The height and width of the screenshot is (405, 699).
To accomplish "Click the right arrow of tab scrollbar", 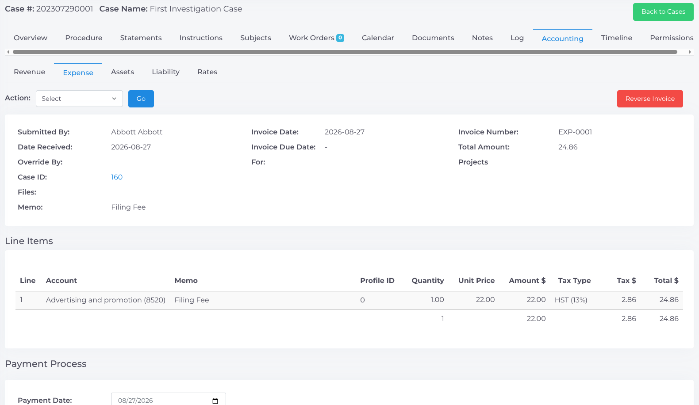I will tap(690, 52).
